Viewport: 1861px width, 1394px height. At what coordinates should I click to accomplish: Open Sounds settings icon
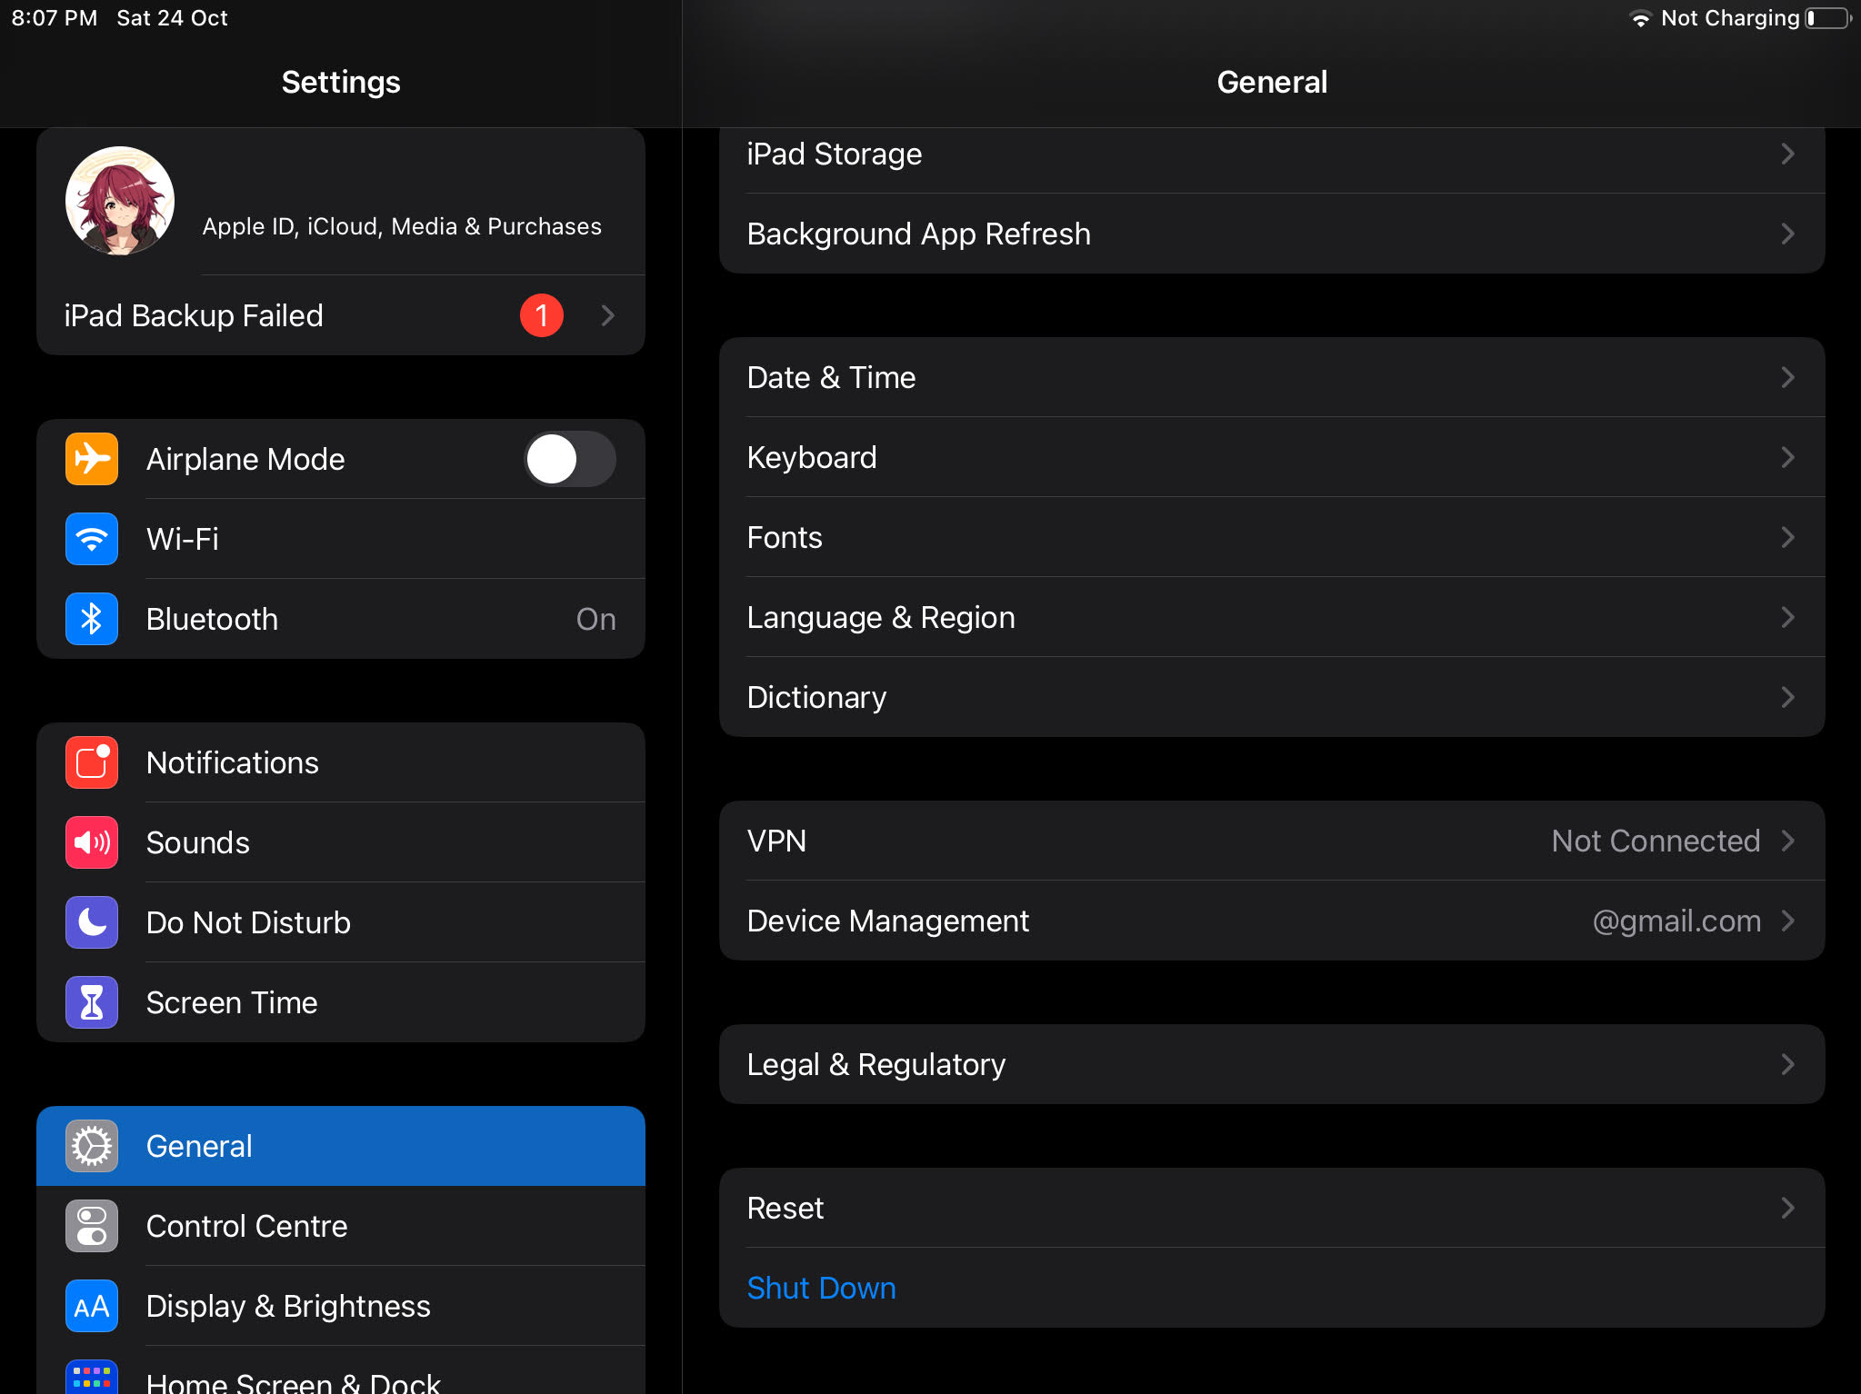click(89, 841)
